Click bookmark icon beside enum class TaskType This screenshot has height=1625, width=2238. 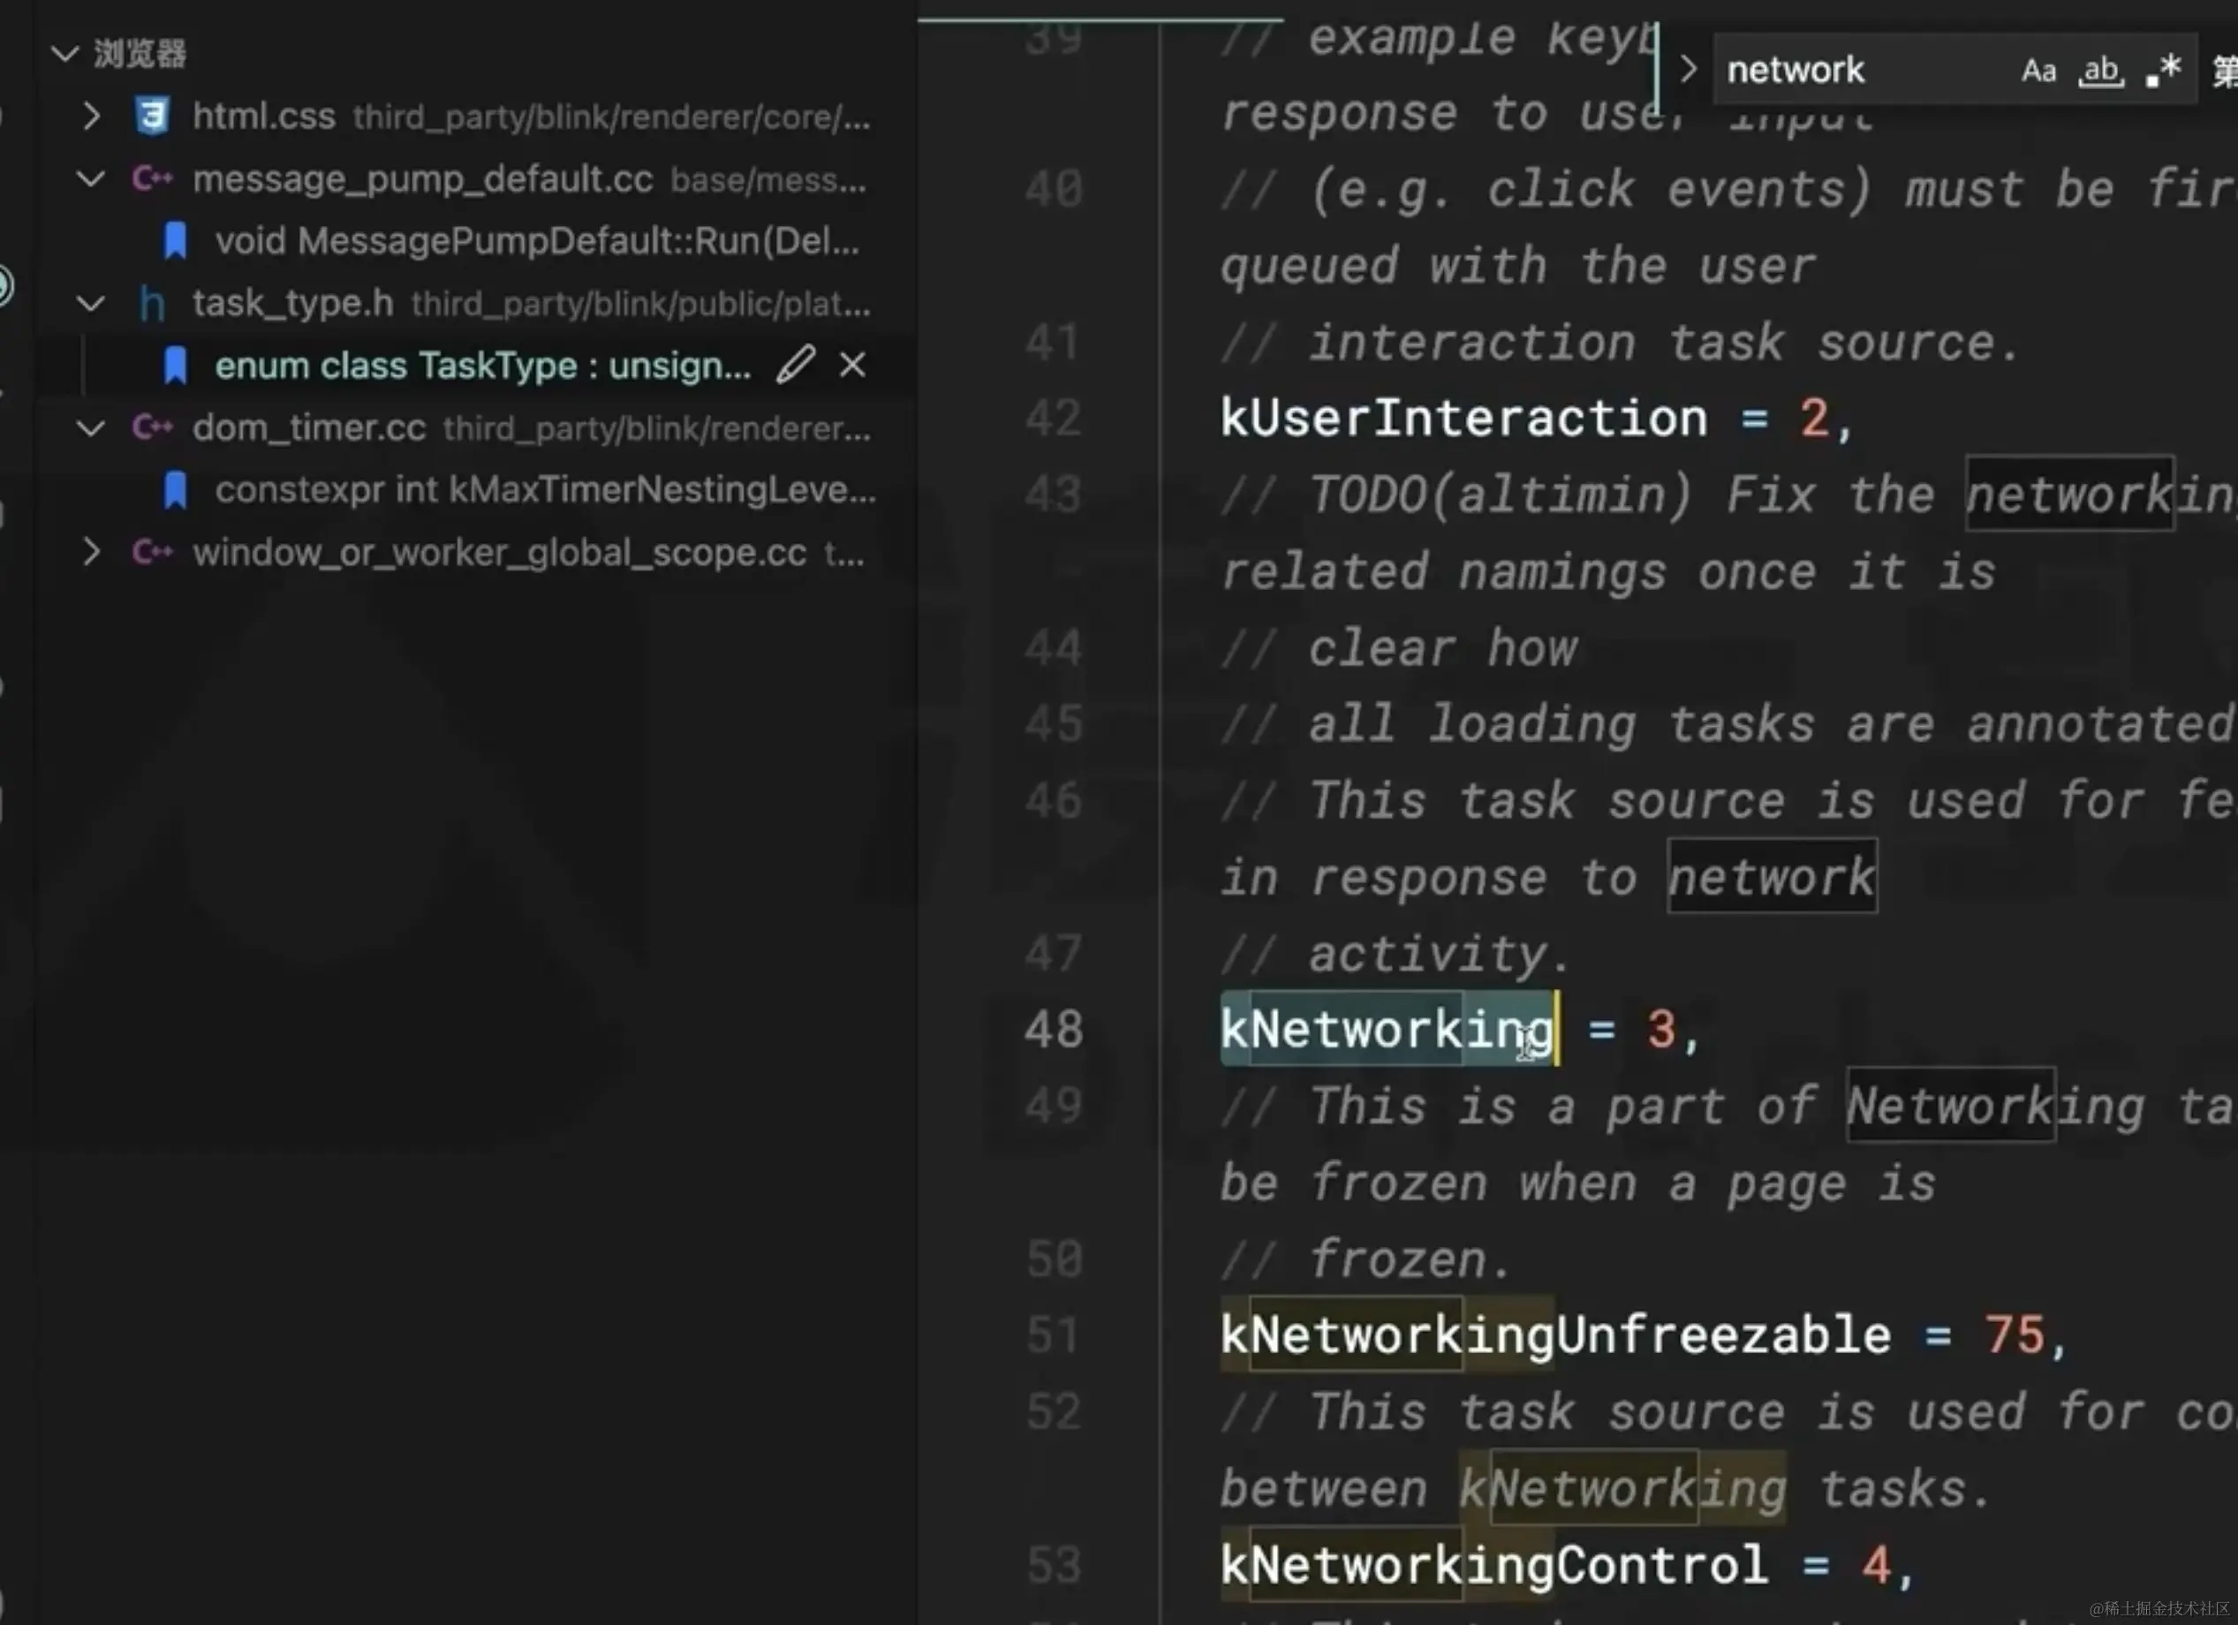(176, 365)
